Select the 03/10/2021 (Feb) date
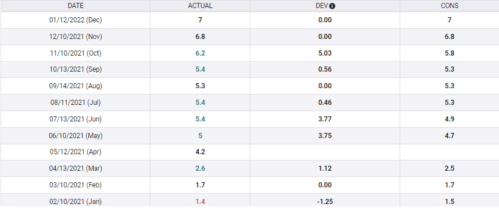This screenshot has height=208, width=499. pos(75,185)
